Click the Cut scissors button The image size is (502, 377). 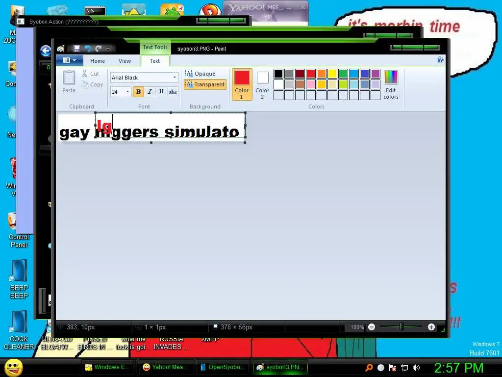(91, 74)
